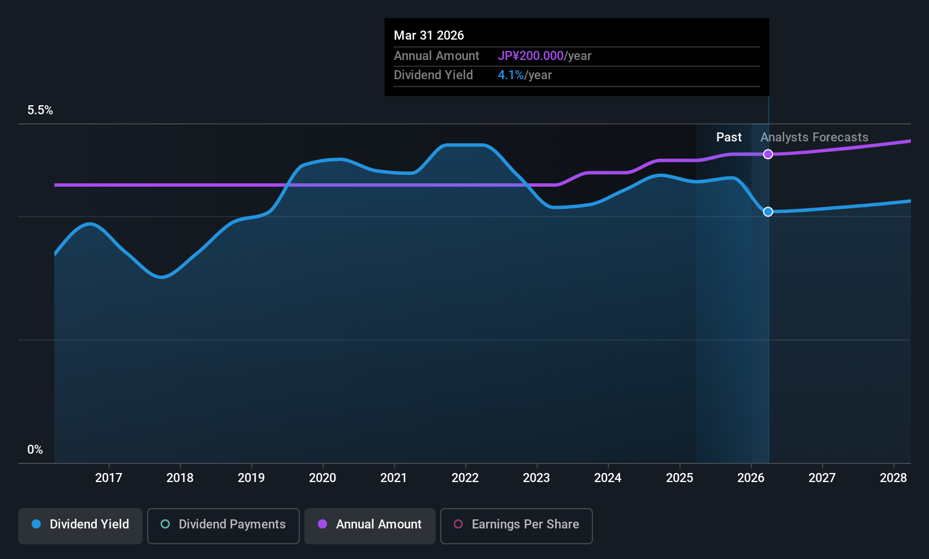This screenshot has height=559, width=929.
Task: Click the 2017 x-axis label
Action: click(x=109, y=478)
